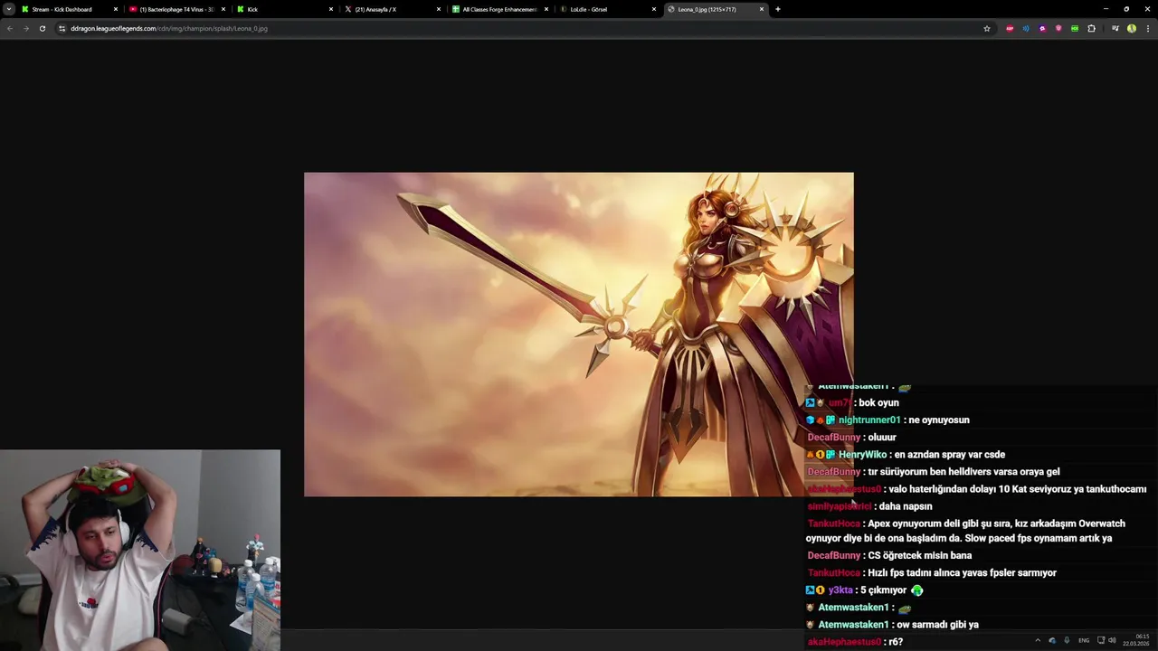Click the message 'CS öğretcek misin bana'
This screenshot has width=1158, height=651.
click(x=919, y=555)
